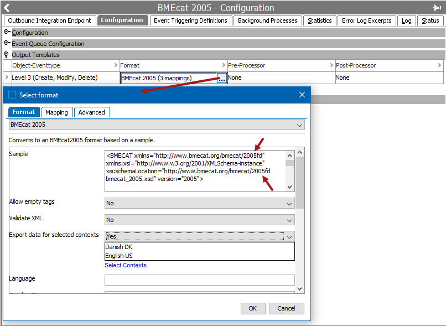Click the Cancel button
The image size is (446, 326).
[x=287, y=308]
